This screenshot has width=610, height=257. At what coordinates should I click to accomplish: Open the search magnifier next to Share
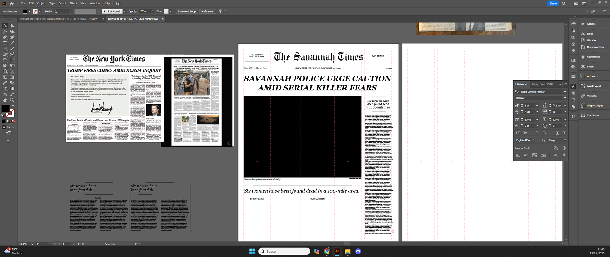(564, 3)
